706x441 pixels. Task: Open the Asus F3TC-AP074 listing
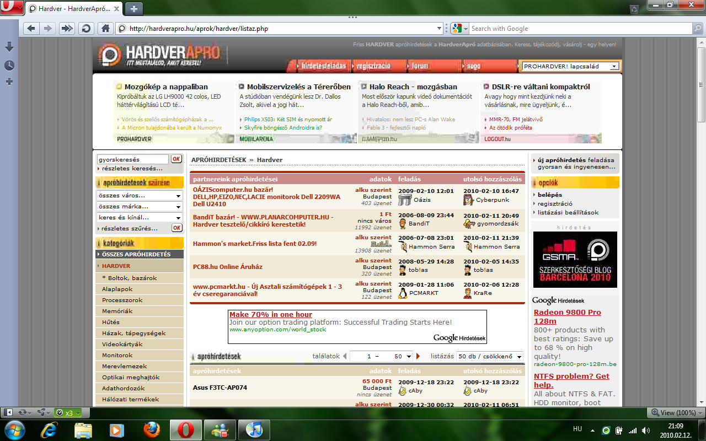click(220, 388)
